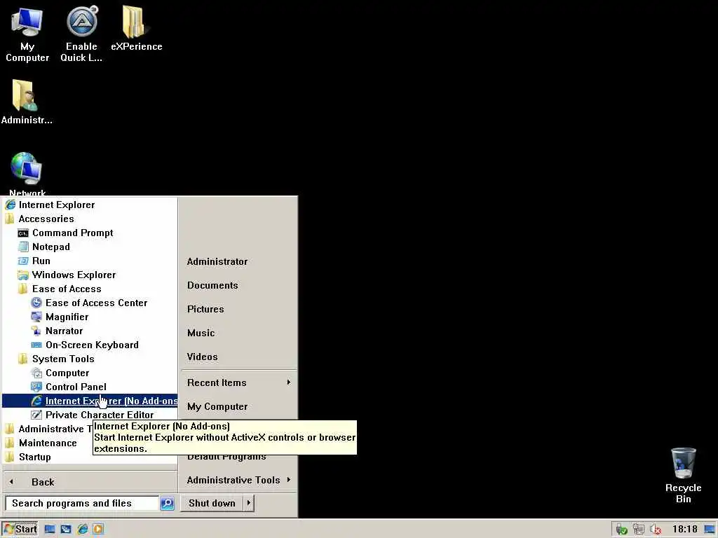Click Back to return to start menu
The width and height of the screenshot is (718, 538).
point(89,482)
